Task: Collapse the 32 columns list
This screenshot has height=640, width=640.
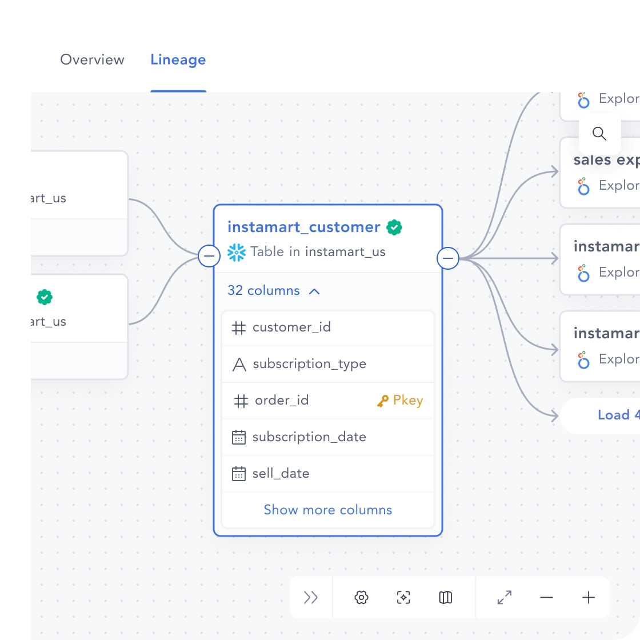Action: point(314,291)
